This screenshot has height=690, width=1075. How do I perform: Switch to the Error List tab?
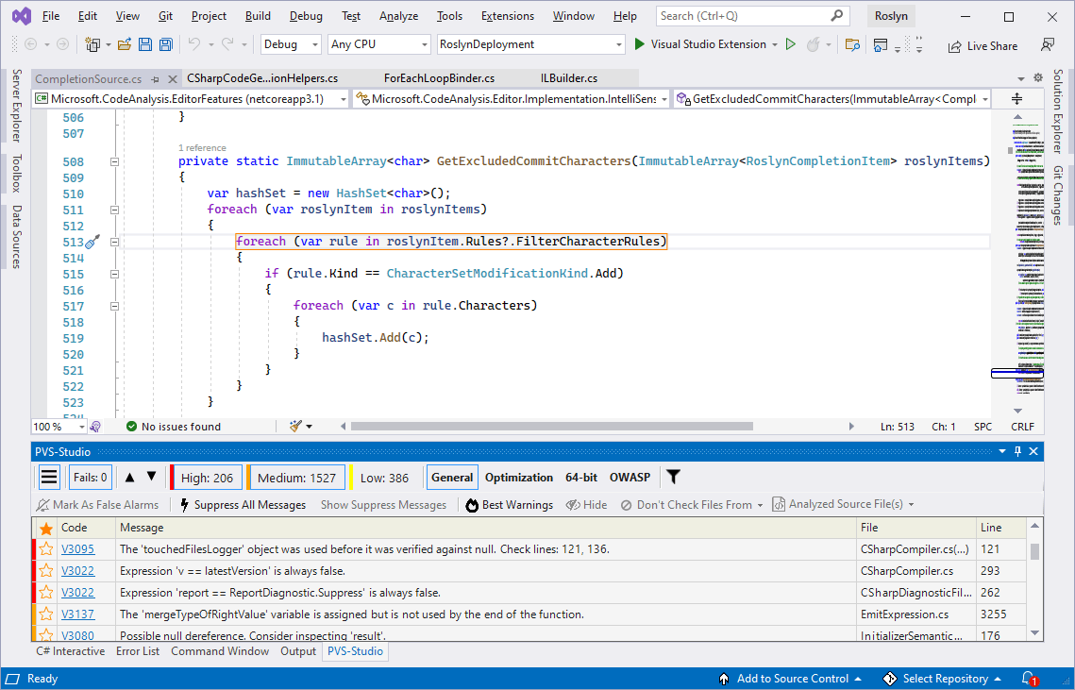coord(138,651)
